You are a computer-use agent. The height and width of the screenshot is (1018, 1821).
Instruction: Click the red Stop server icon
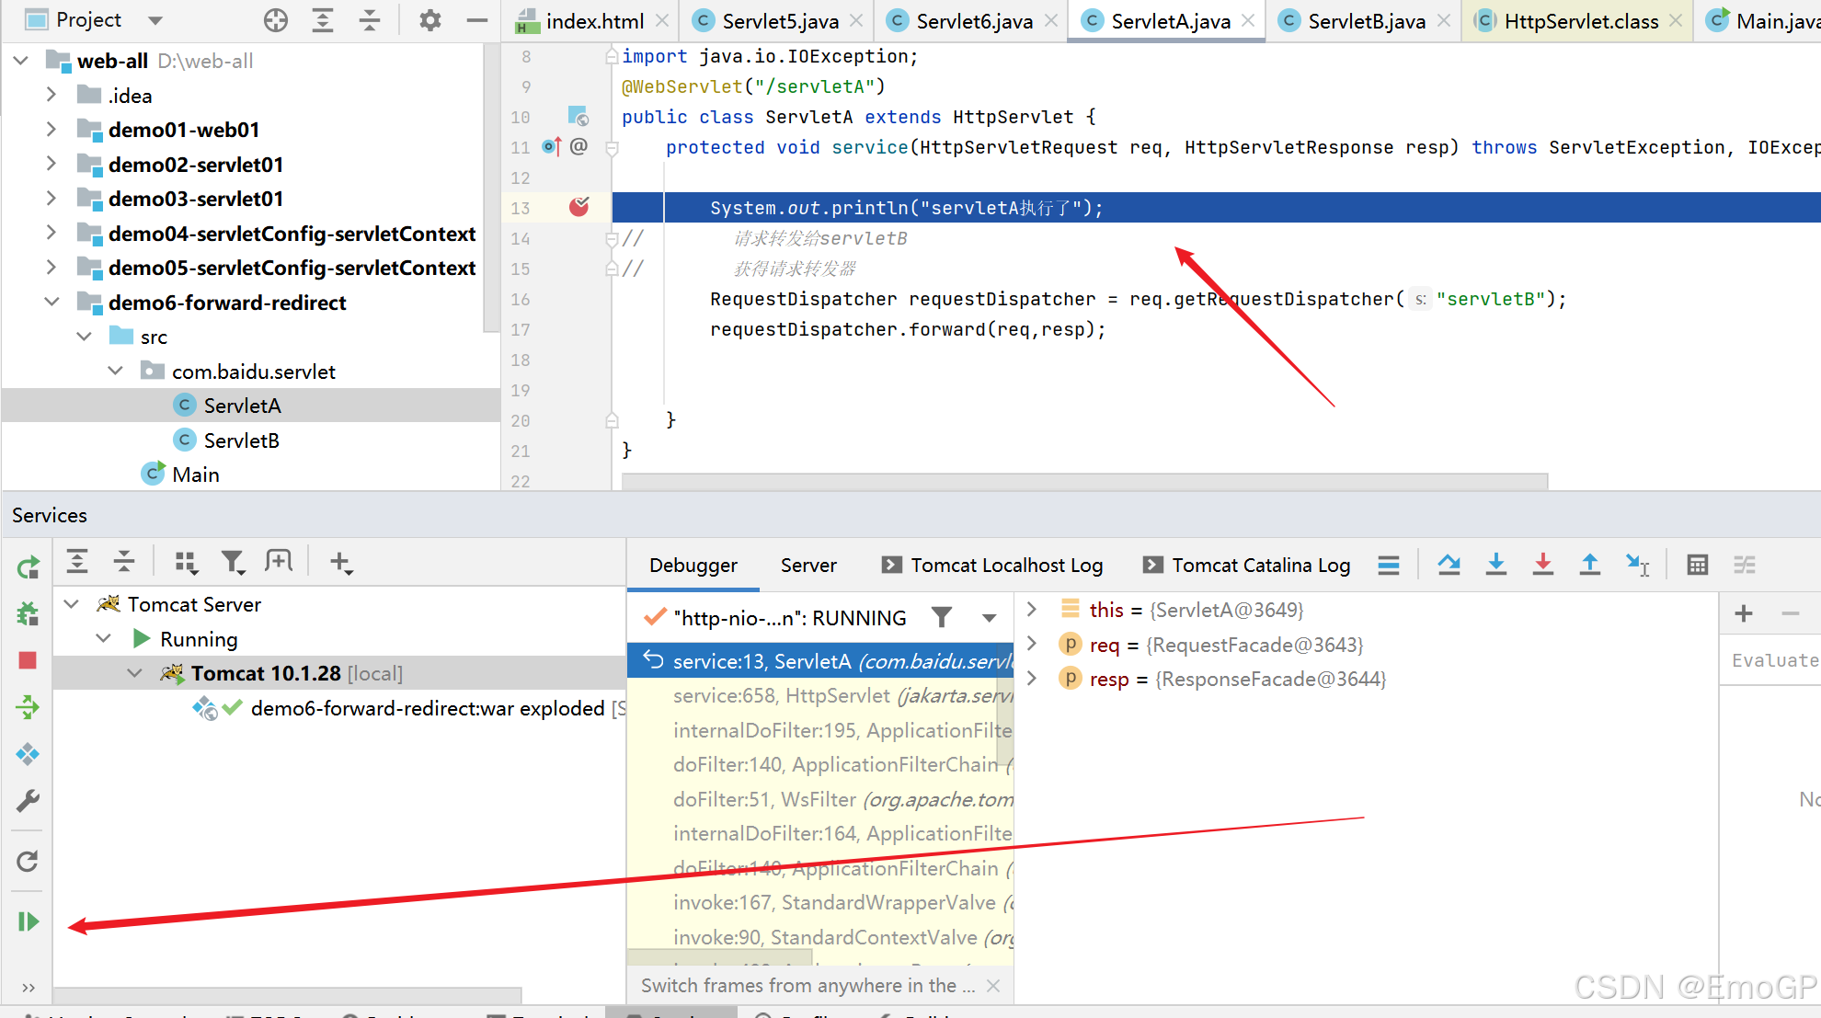pos(28,660)
